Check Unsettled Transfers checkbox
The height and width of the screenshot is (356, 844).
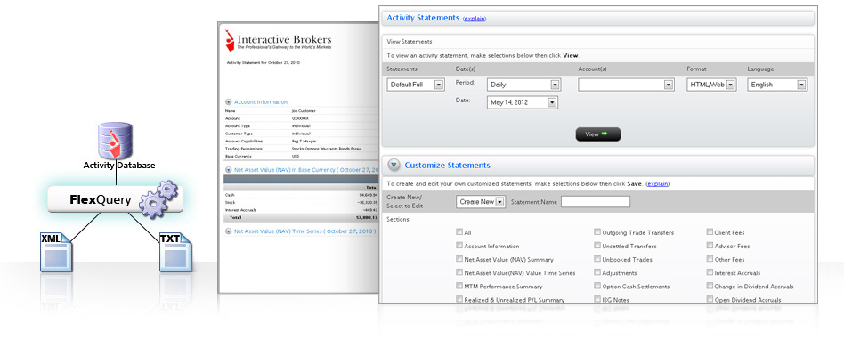(x=597, y=246)
